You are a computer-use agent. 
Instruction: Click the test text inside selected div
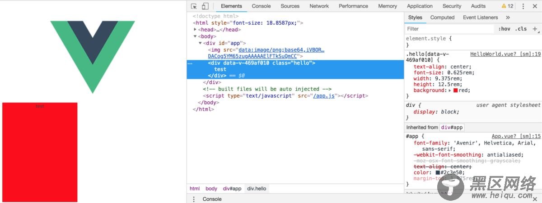coord(220,69)
